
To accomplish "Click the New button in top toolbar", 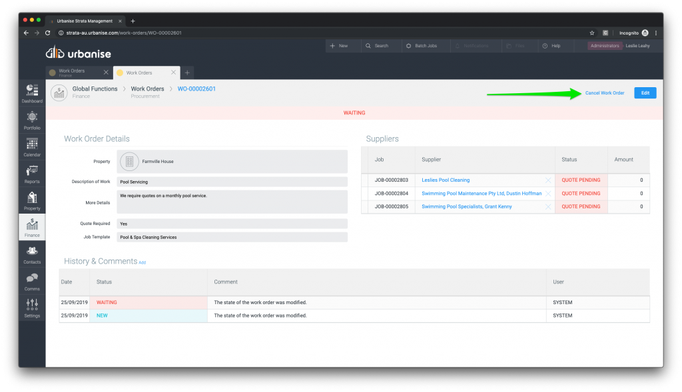I will click(x=339, y=46).
